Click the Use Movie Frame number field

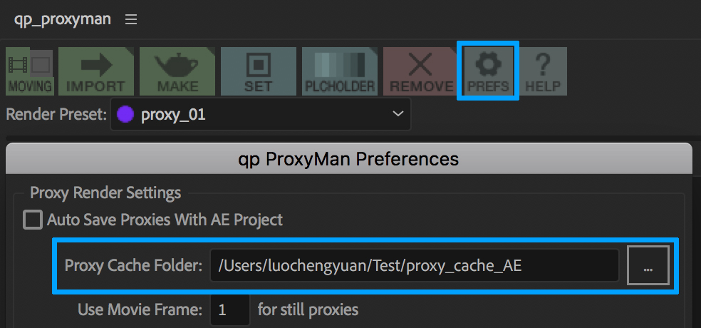(229, 310)
